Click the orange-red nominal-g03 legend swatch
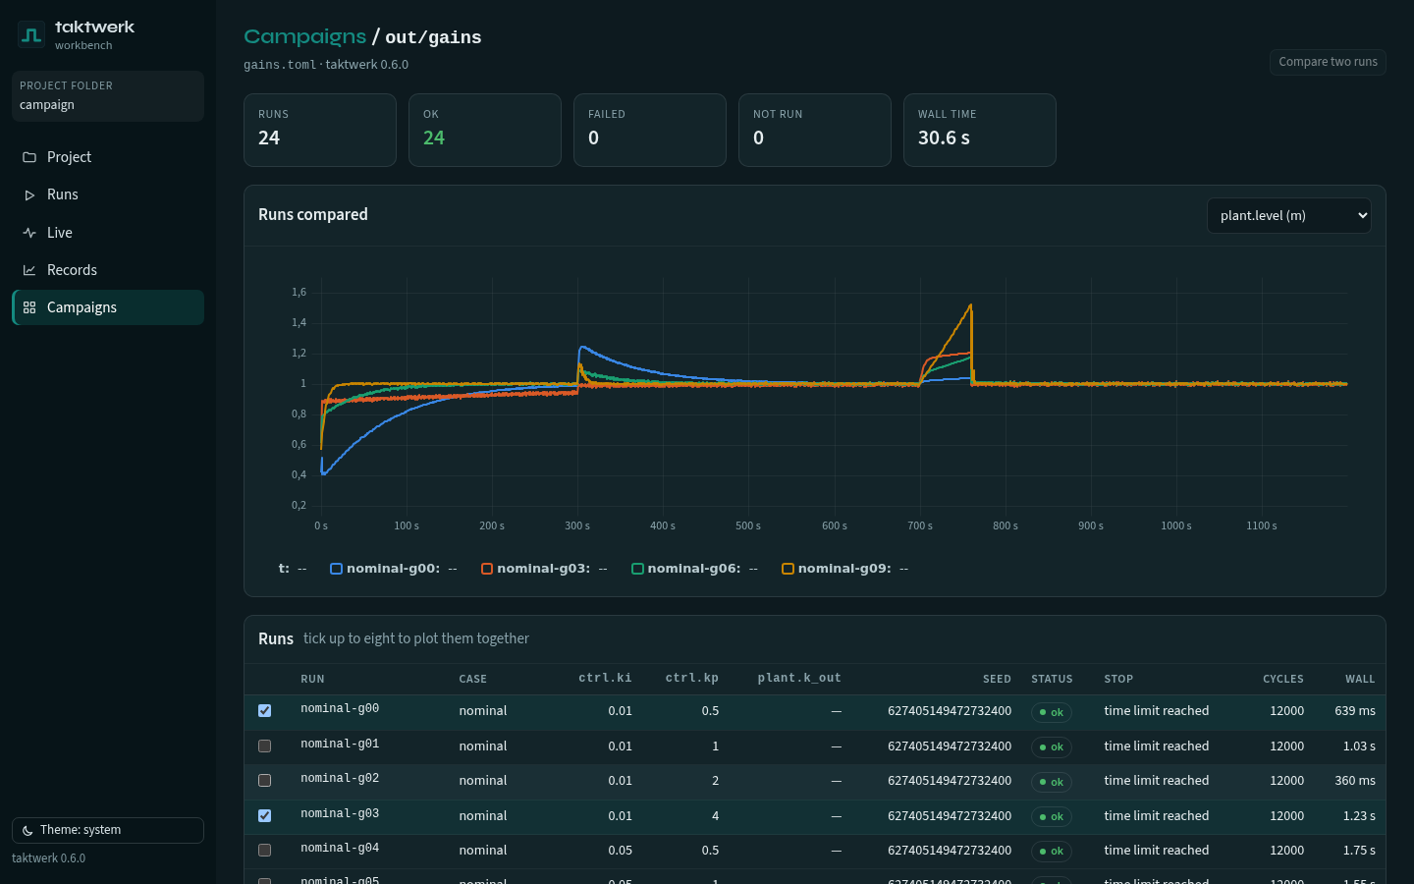This screenshot has width=1414, height=884. click(x=487, y=569)
